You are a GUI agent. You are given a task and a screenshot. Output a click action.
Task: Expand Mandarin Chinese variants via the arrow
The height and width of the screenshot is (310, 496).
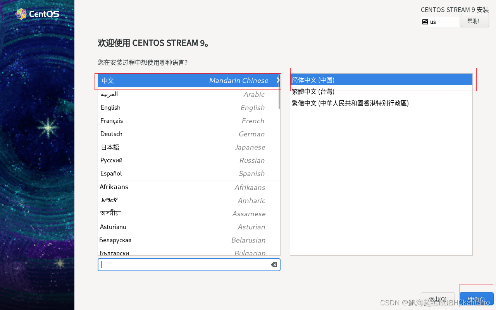tap(278, 80)
